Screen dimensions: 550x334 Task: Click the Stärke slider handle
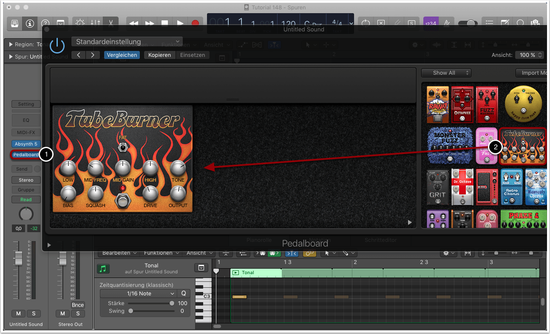click(172, 303)
